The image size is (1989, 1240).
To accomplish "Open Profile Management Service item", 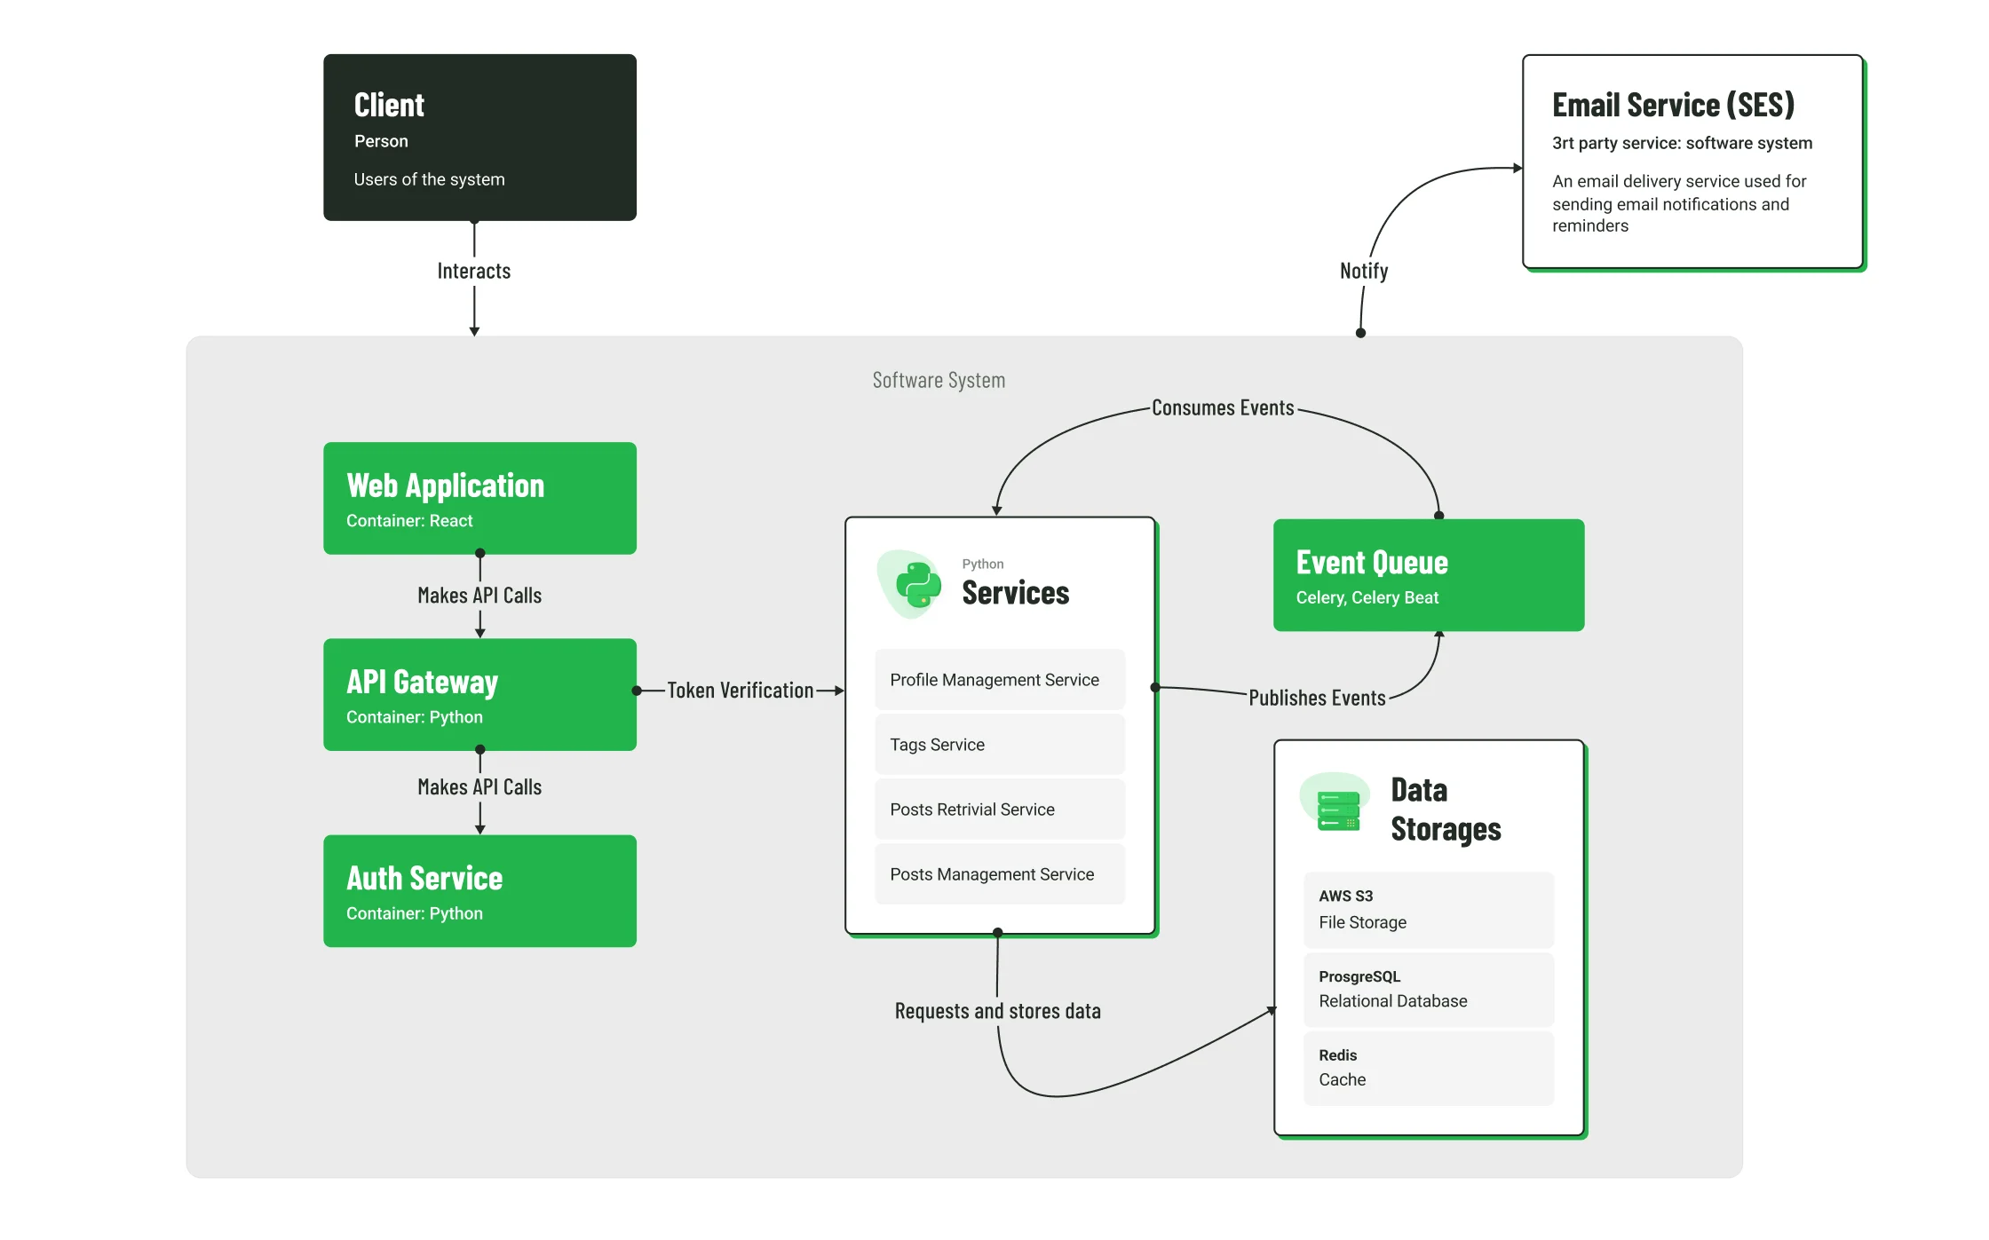I will (1000, 680).
